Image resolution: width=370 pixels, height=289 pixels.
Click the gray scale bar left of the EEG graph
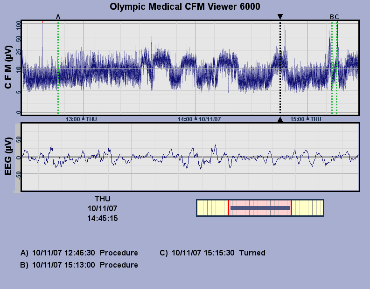pos(18,158)
